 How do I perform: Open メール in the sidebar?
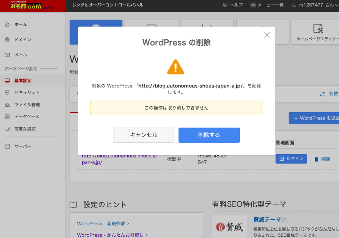click(20, 55)
